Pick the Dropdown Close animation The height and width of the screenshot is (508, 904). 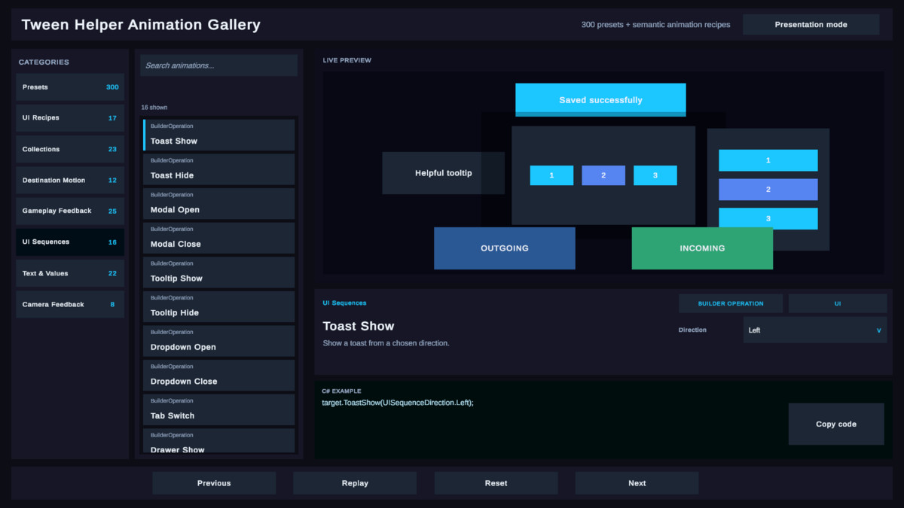(219, 376)
